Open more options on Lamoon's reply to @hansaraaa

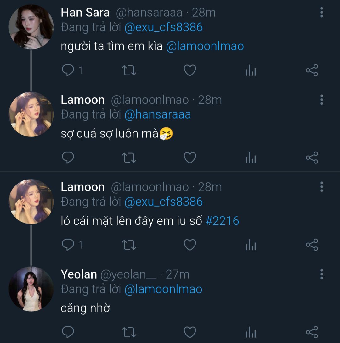(x=321, y=99)
